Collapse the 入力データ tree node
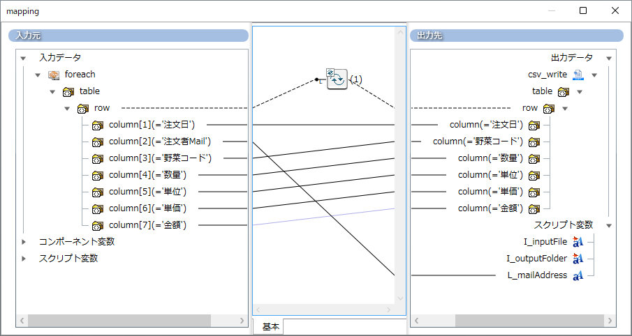 (x=23, y=59)
